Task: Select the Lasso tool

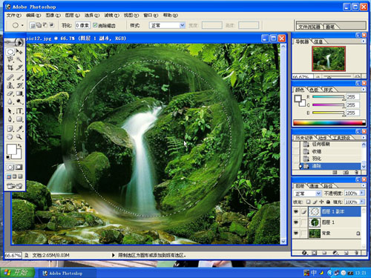Action: pyautogui.click(x=10, y=59)
